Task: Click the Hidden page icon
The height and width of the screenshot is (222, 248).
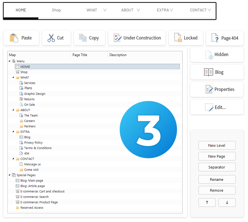Action: (209, 55)
